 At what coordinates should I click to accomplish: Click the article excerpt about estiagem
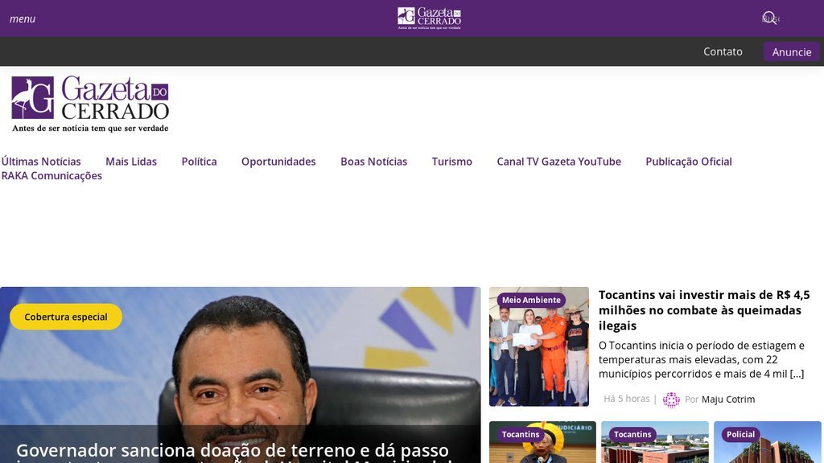click(x=702, y=359)
